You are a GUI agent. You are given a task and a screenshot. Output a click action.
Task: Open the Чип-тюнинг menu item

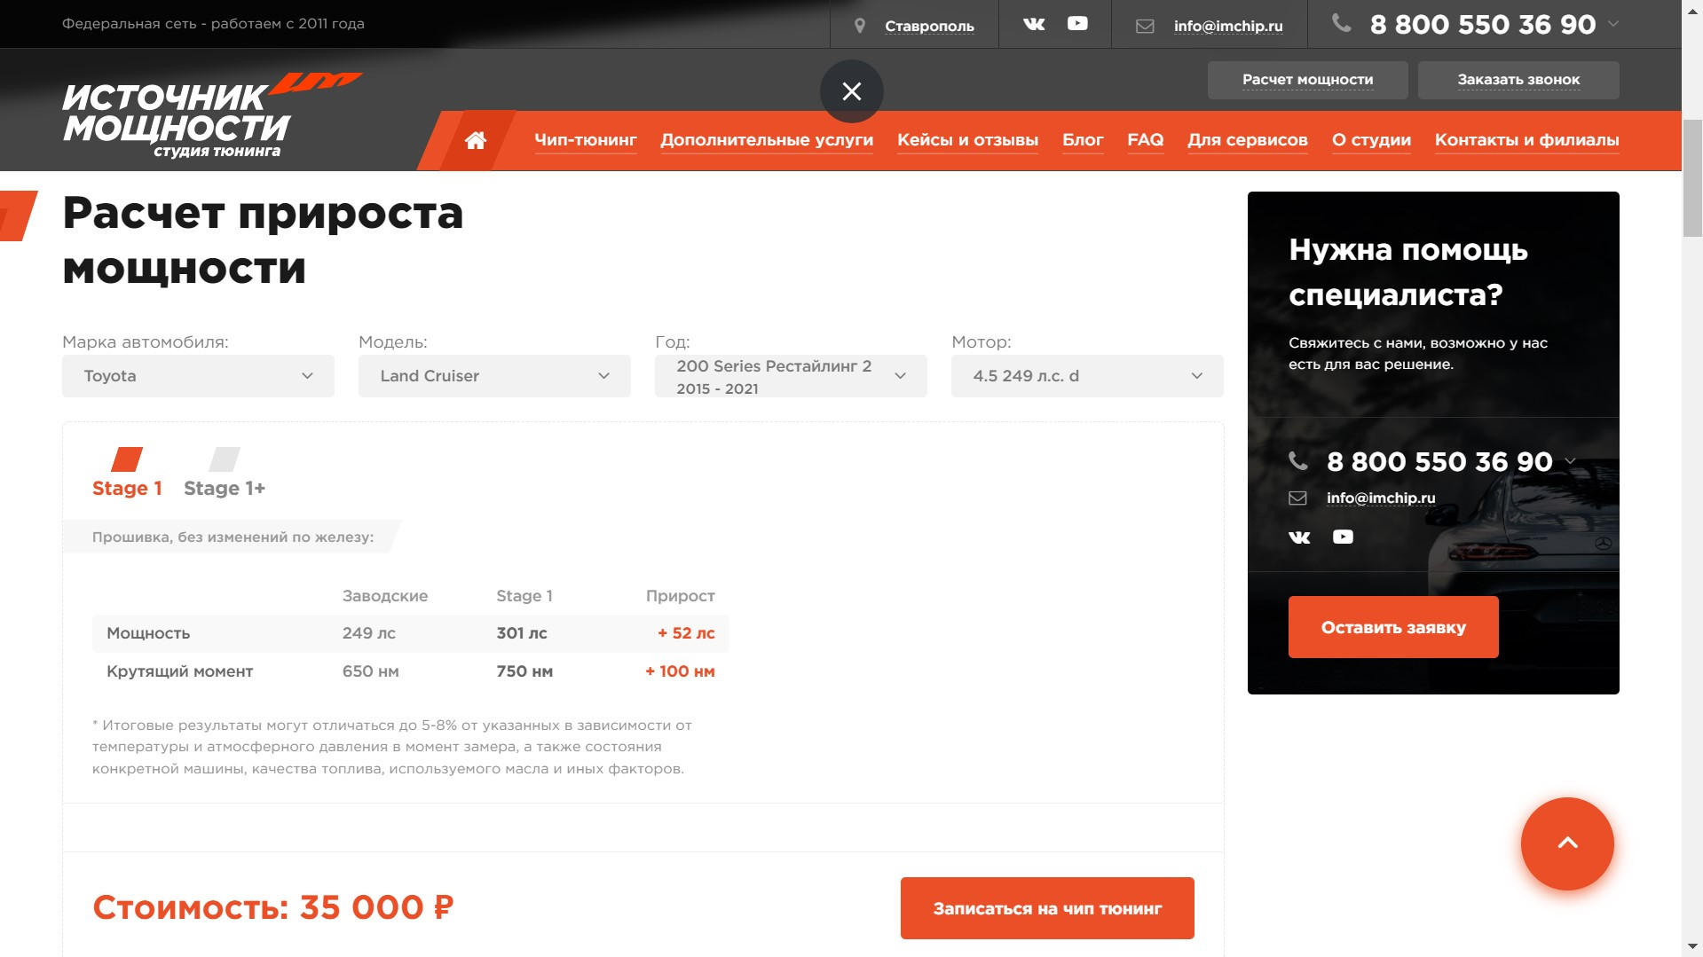(x=586, y=140)
